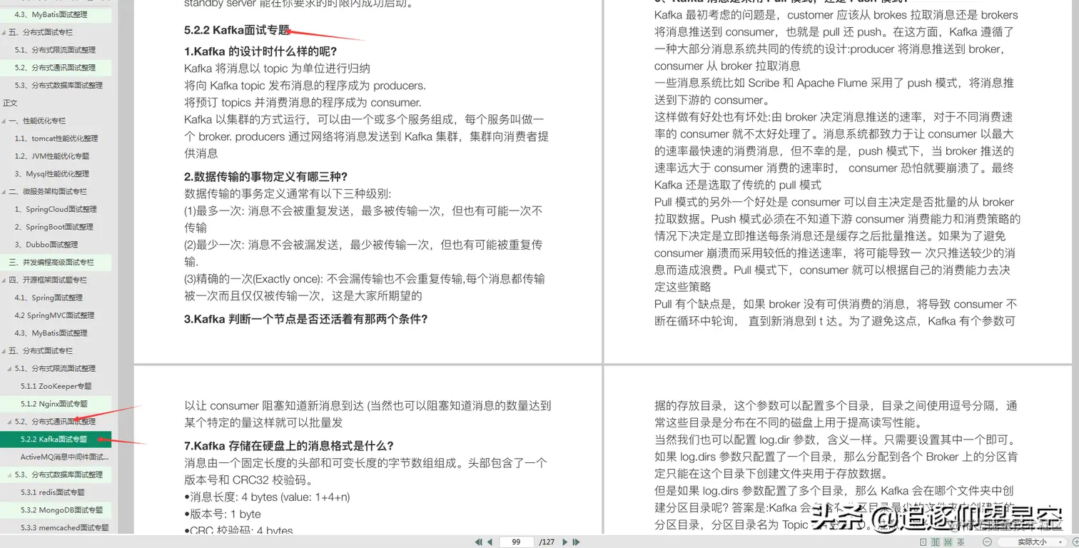1079x548 pixels.
Task: Select the 5.3.2 MongoDB面试专题 entry
Action: click(61, 509)
